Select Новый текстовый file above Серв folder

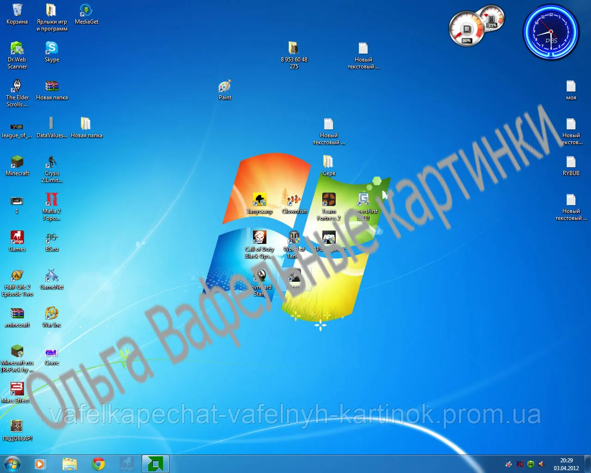(329, 131)
